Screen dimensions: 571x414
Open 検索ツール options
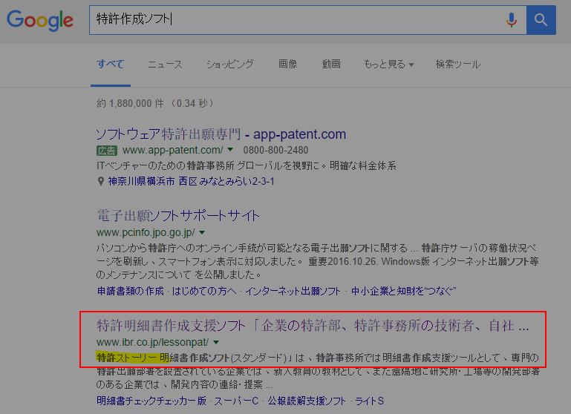coord(458,65)
